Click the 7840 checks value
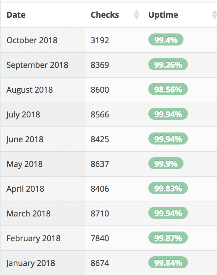The width and height of the screenshot is (217, 275). coord(100,238)
